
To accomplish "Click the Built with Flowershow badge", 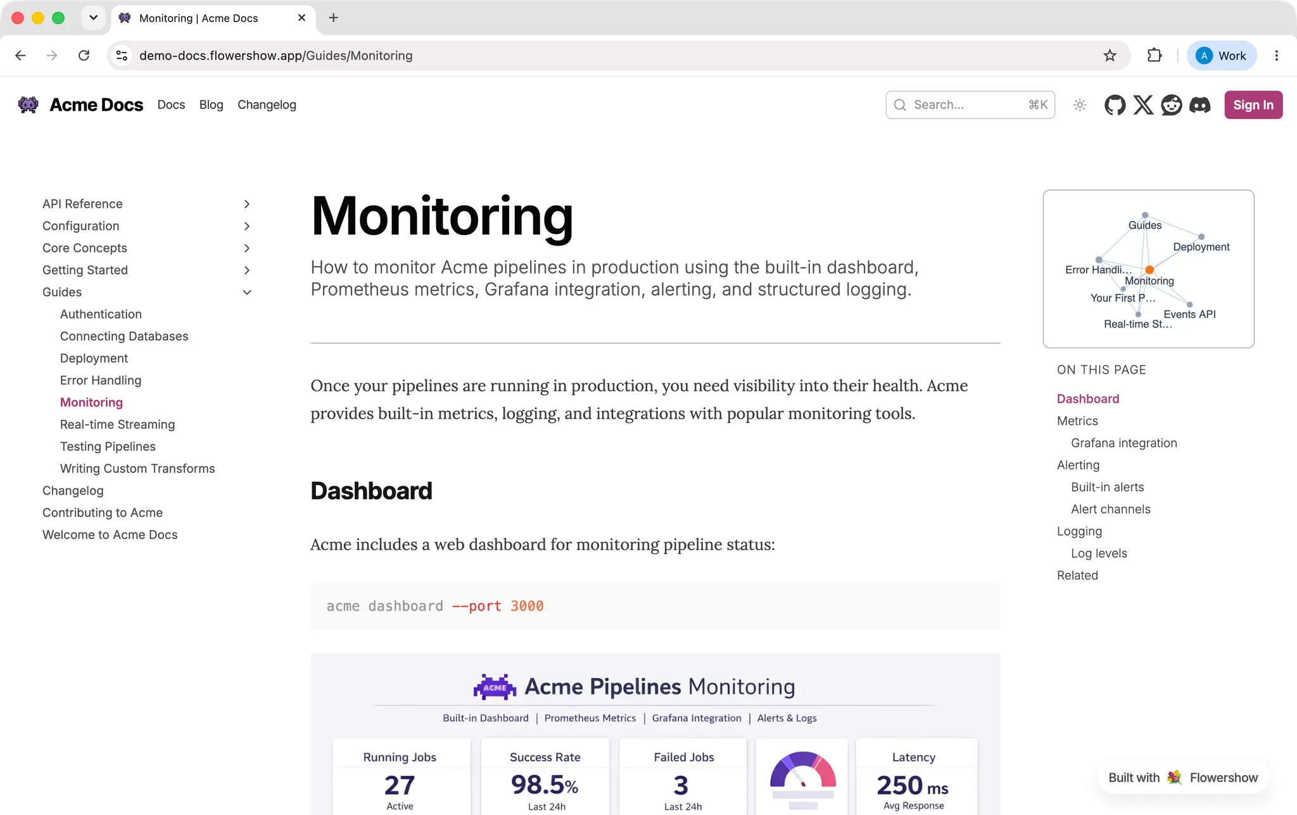I will coord(1183,778).
